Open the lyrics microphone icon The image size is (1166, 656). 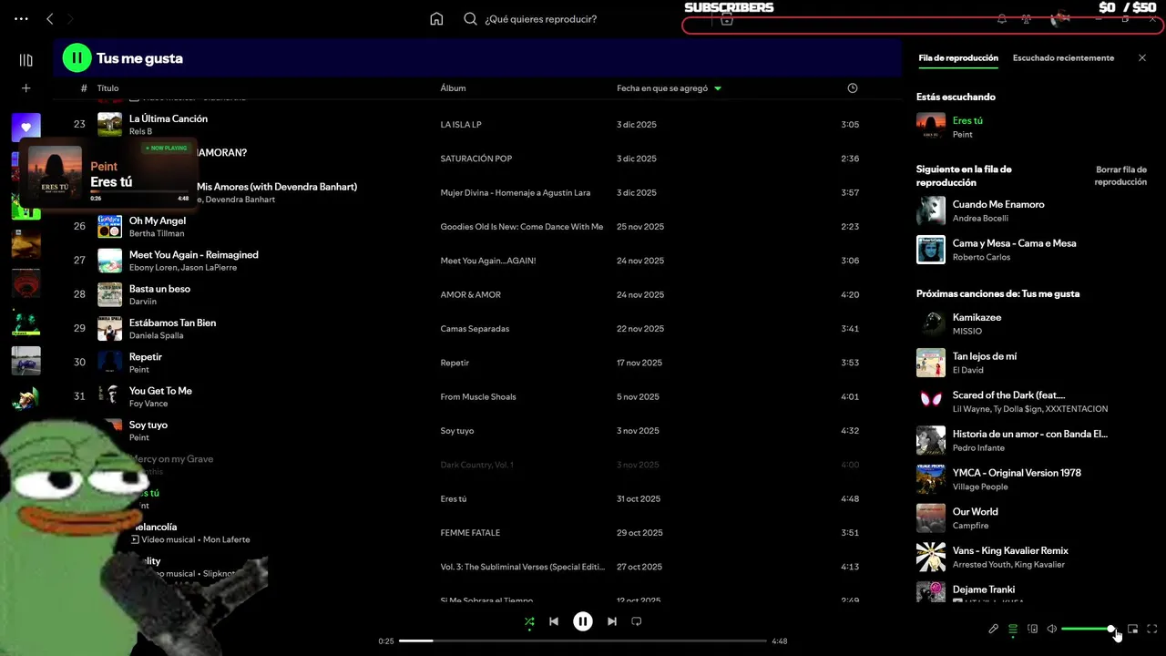pos(993,629)
